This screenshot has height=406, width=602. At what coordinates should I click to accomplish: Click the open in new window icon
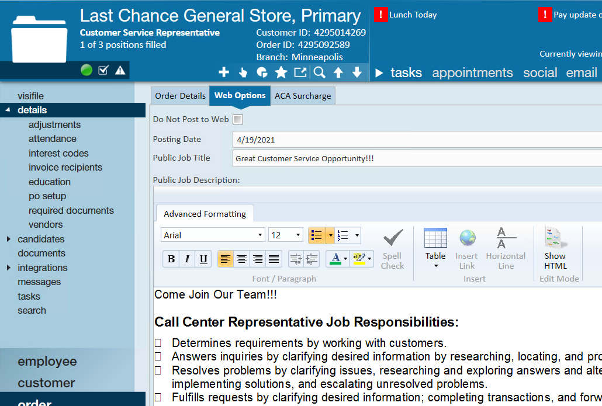300,72
